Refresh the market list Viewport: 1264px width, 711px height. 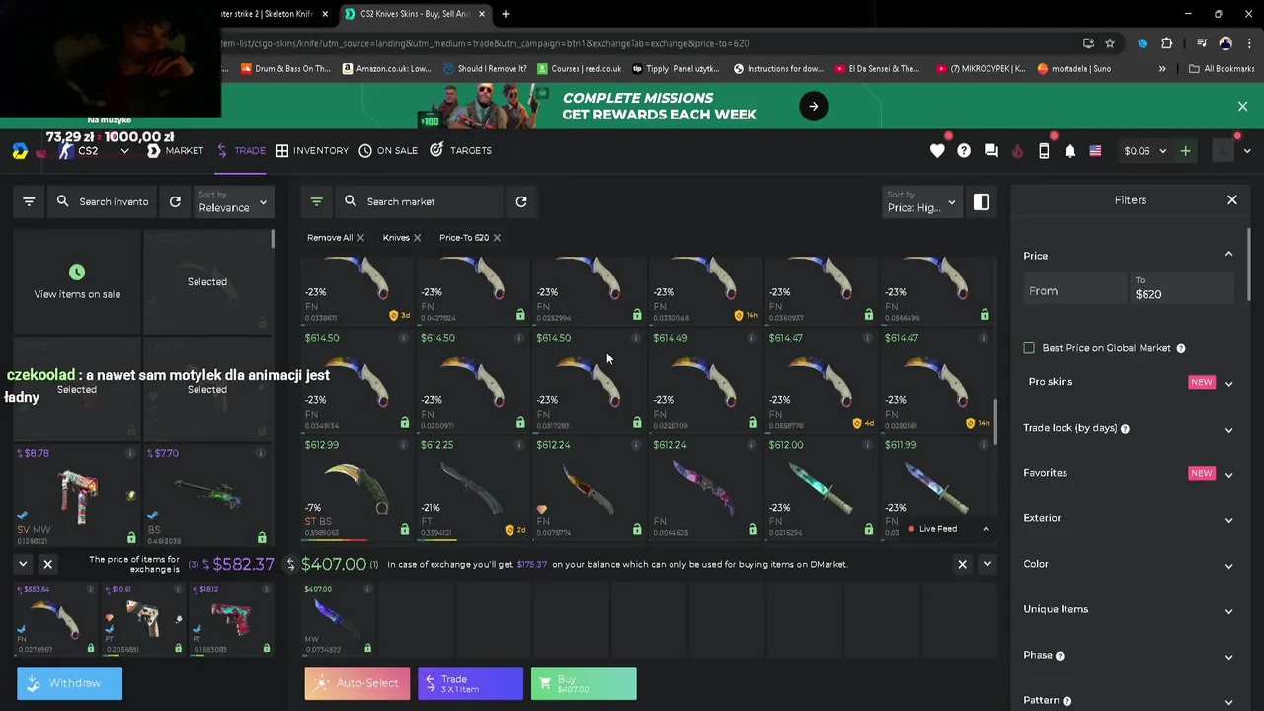(x=521, y=201)
